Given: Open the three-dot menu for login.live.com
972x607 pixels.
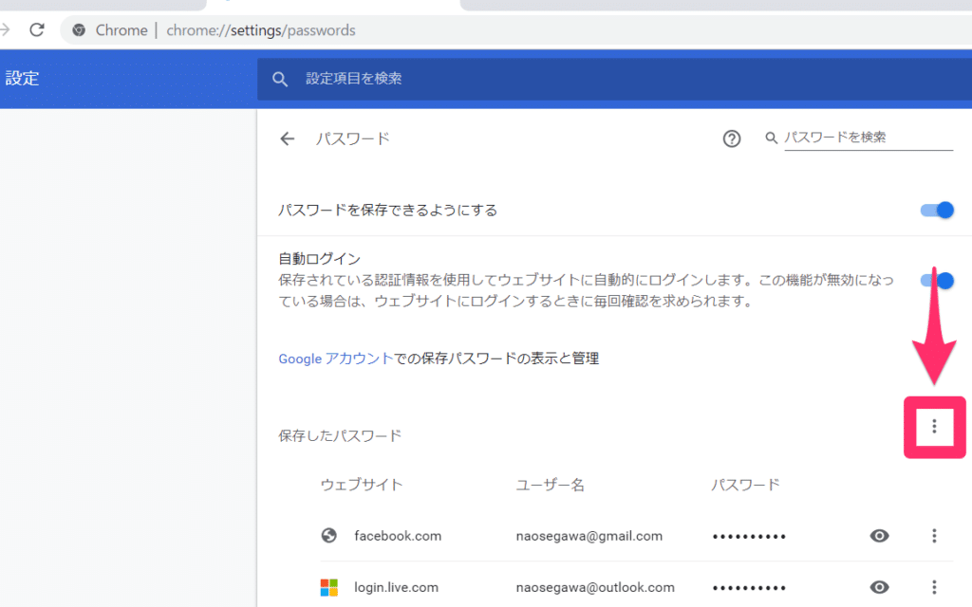Looking at the screenshot, I should (934, 586).
